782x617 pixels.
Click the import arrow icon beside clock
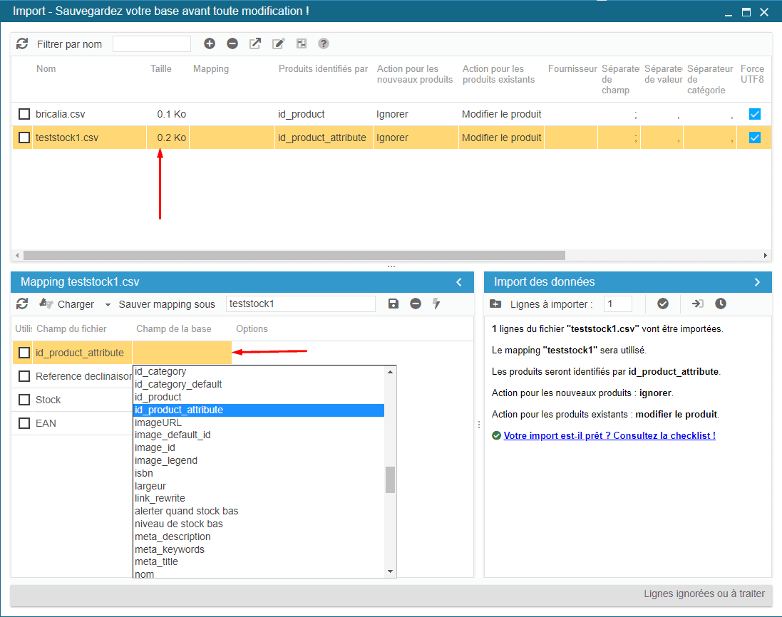click(x=697, y=304)
